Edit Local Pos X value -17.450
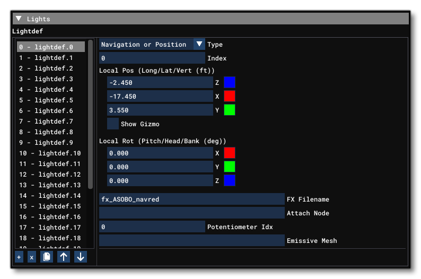Screen dimensions: 421x279 (160, 96)
